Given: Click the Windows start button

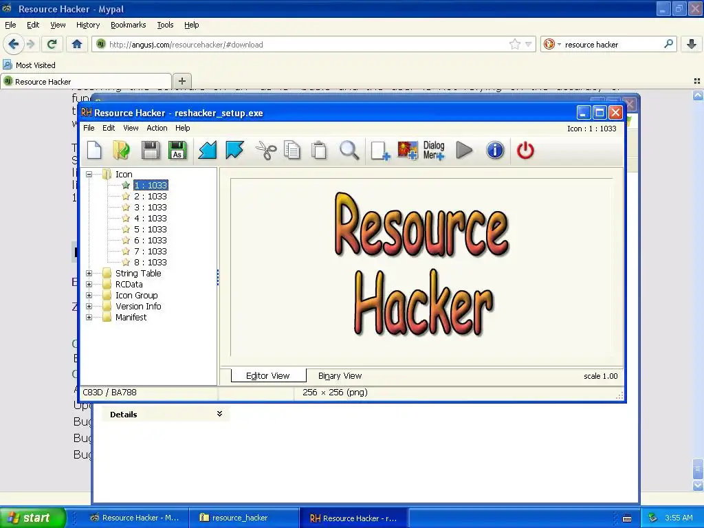Looking at the screenshot, I should (32, 518).
